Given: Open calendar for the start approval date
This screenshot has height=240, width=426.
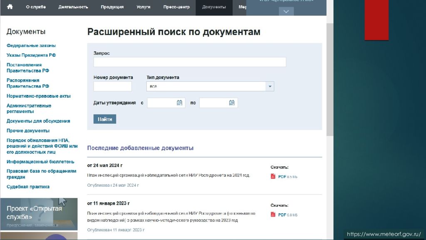Looking at the screenshot, I should tap(179, 103).
